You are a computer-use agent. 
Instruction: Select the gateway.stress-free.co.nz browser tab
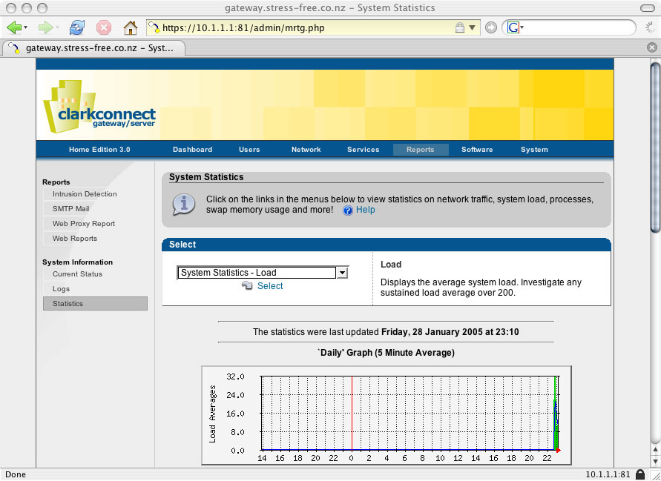pos(93,48)
